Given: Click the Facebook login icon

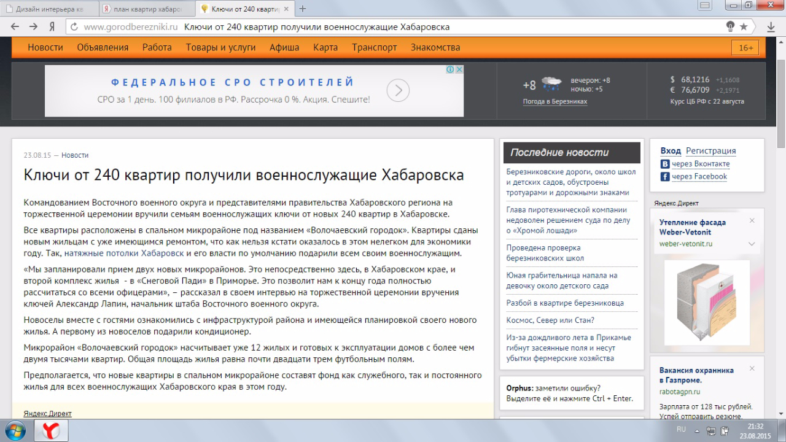Looking at the screenshot, I should tap(664, 177).
